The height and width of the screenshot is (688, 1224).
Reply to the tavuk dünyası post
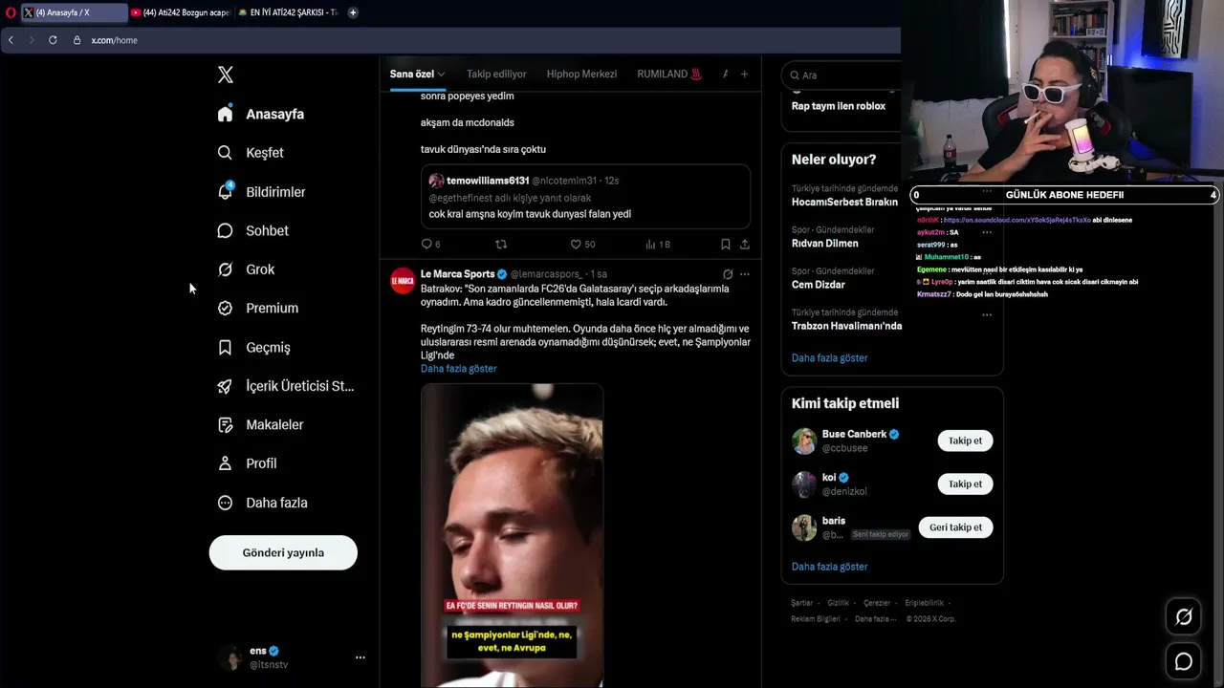click(x=426, y=245)
